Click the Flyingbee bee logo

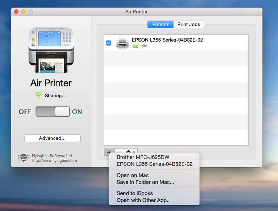pyautogui.click(x=23, y=158)
